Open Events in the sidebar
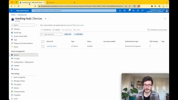This screenshot has width=178, height=100. [x=16, y=47]
